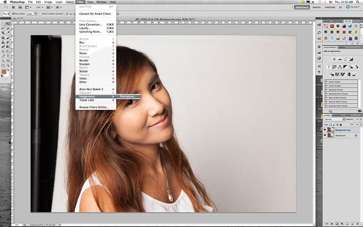Open the Topaz Labs submenu
The width and height of the screenshot is (363, 227).
tap(96, 100)
